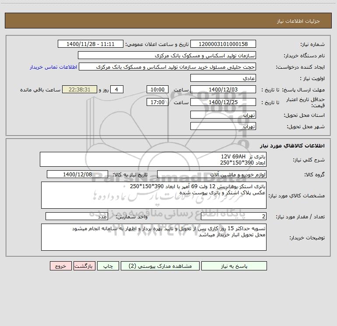
Task: Click delivery city field تهران
Action: click(223, 126)
